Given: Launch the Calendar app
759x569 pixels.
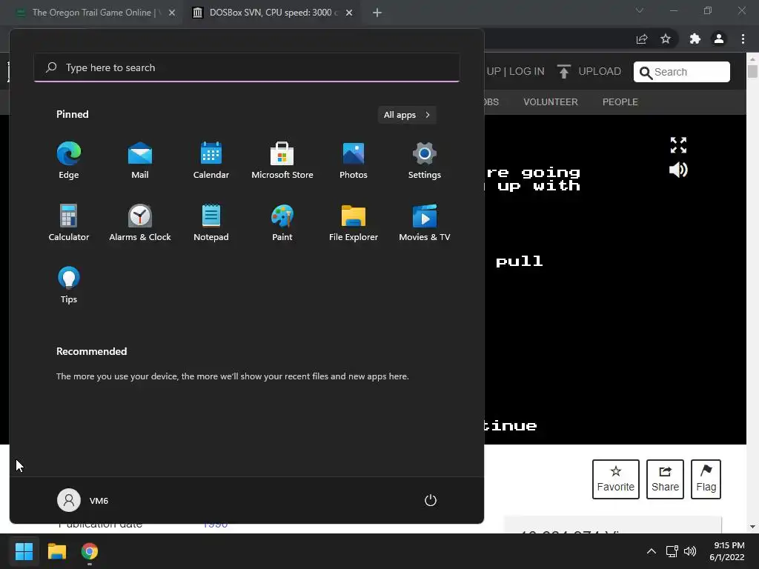Looking at the screenshot, I should pyautogui.click(x=211, y=161).
